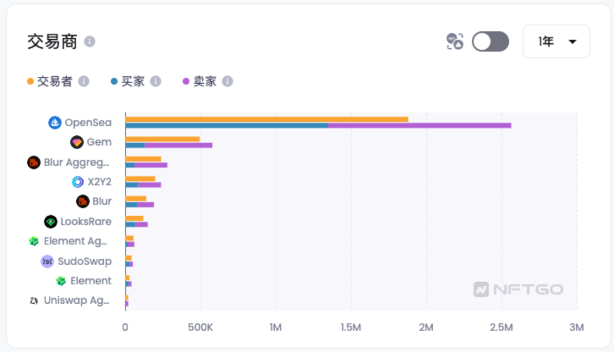This screenshot has width=614, height=352.
Task: Select the Element label
Action: 91,281
